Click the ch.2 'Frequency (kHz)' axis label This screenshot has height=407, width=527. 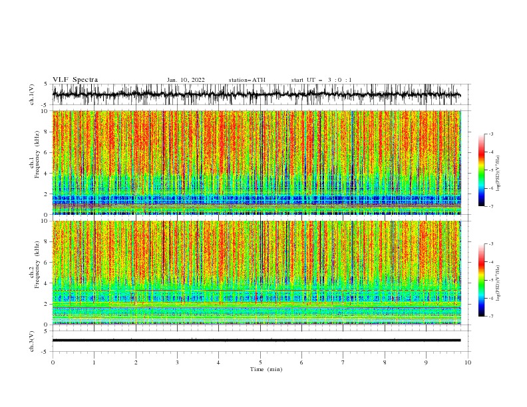click(37, 265)
